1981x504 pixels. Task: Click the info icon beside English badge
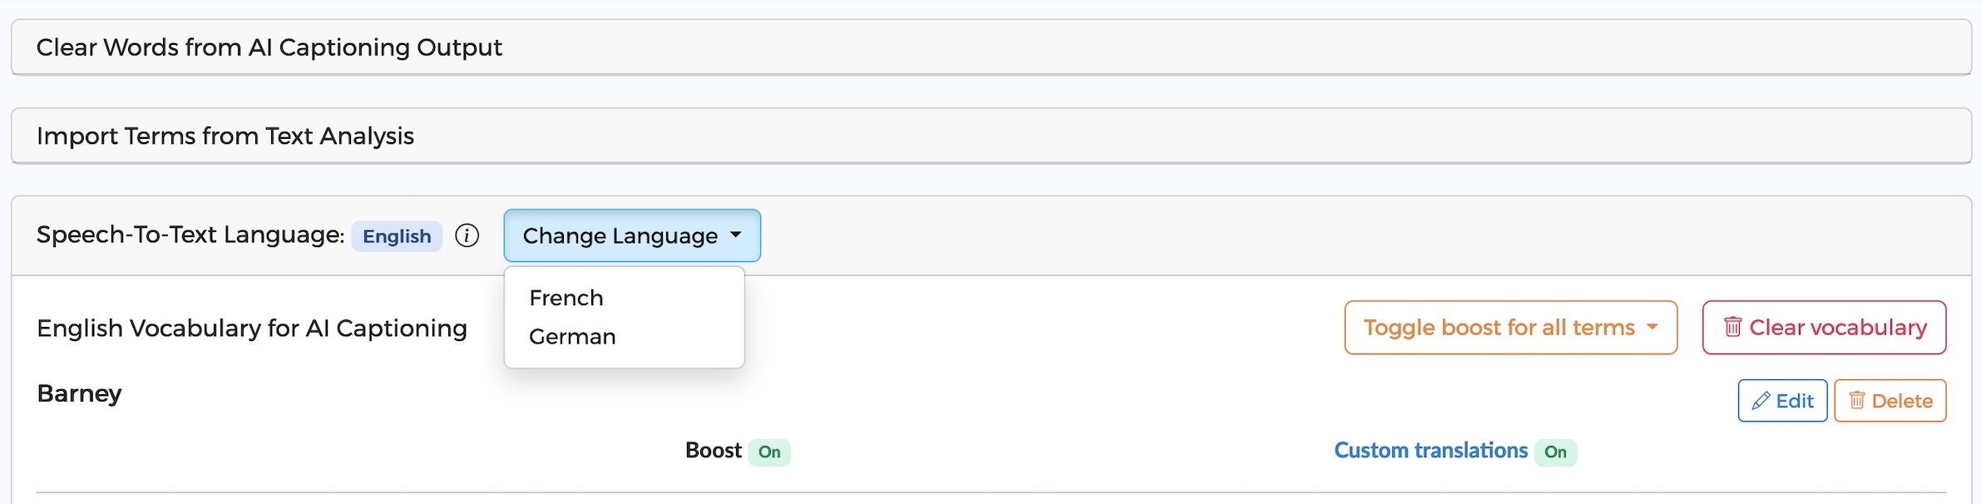click(467, 236)
